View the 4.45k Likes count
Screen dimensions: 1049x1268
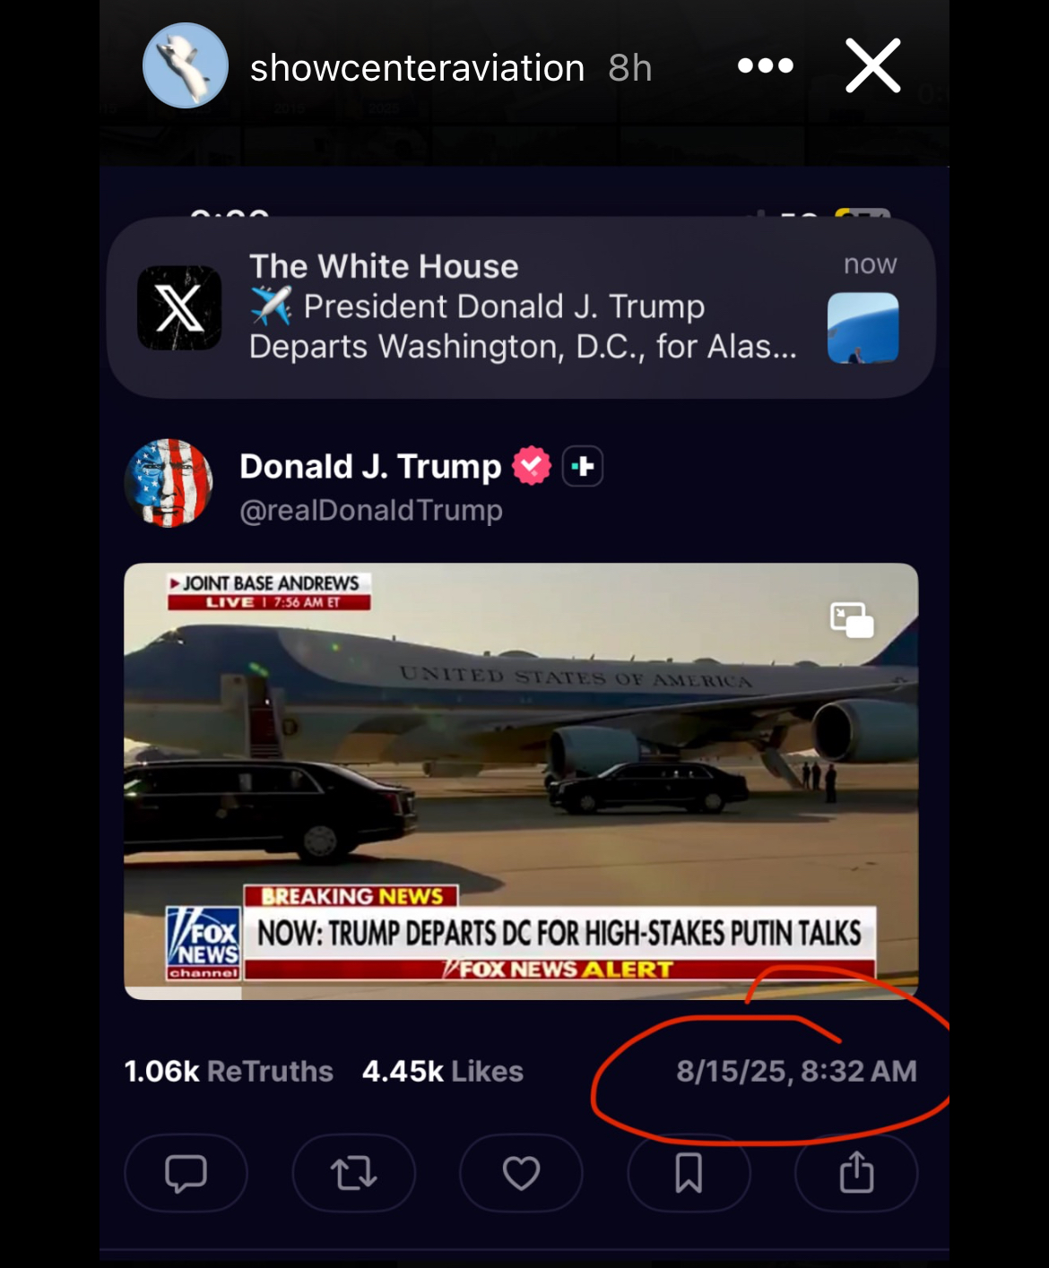coord(443,1071)
